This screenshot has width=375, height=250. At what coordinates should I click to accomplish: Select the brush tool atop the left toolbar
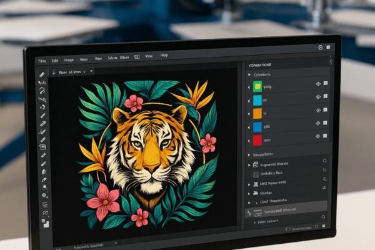coord(42,74)
